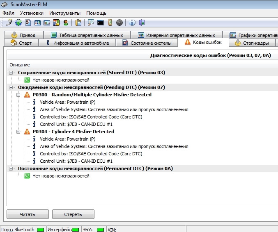The height and width of the screenshot is (232, 278).
Task: Click the clipboard report toolbar icon
Action: click(78, 23)
